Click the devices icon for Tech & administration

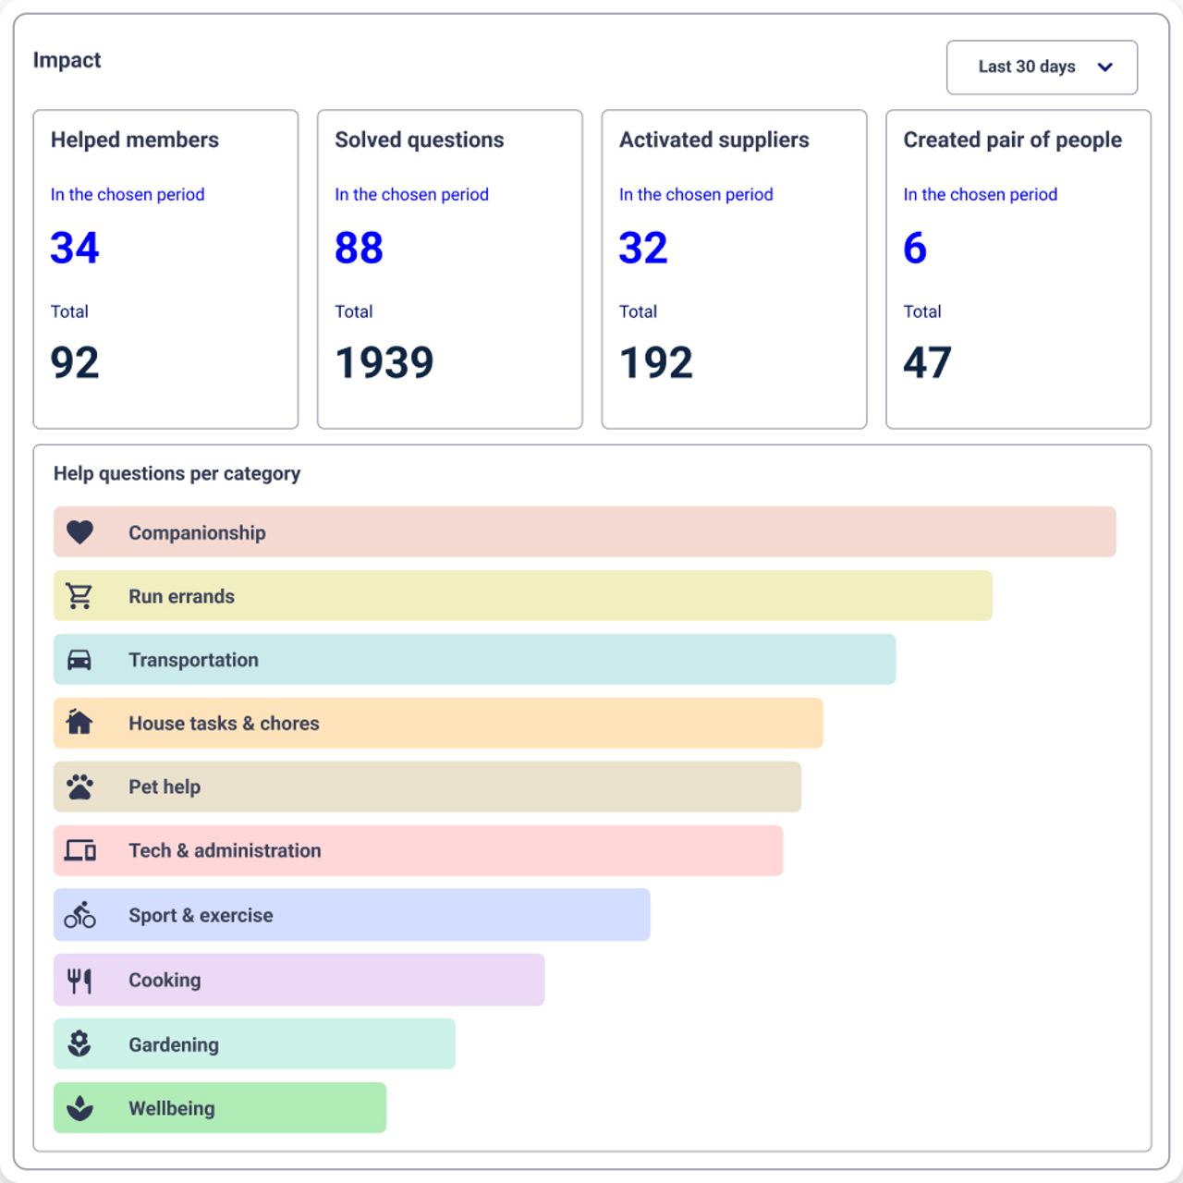[x=79, y=850]
